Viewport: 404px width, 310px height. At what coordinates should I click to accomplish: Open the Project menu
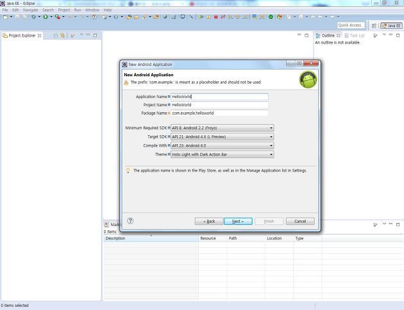tap(64, 10)
